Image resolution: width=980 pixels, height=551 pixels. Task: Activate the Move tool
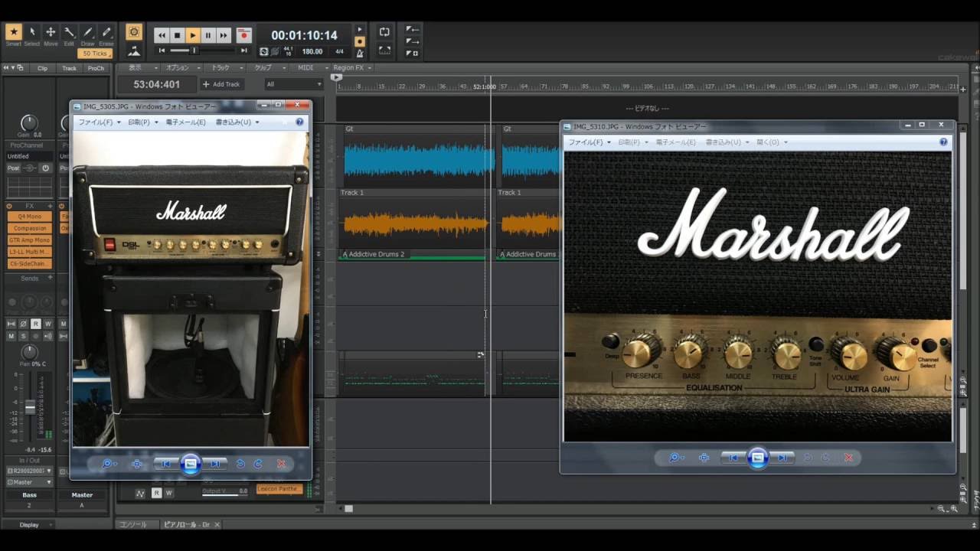51,32
